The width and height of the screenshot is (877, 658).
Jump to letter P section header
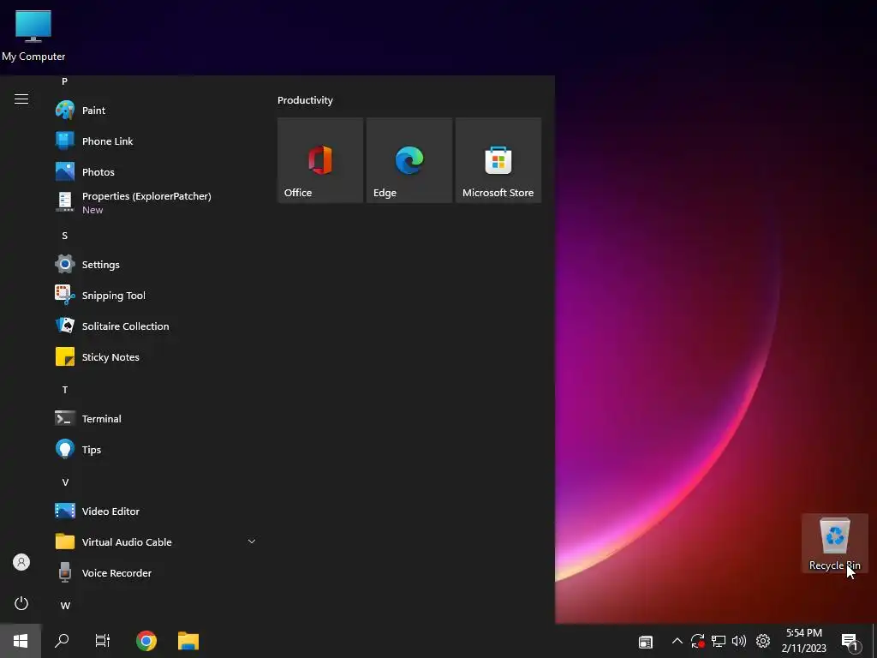(x=64, y=81)
